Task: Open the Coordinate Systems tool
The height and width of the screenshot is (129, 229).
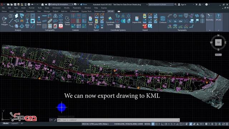Action: point(110,21)
